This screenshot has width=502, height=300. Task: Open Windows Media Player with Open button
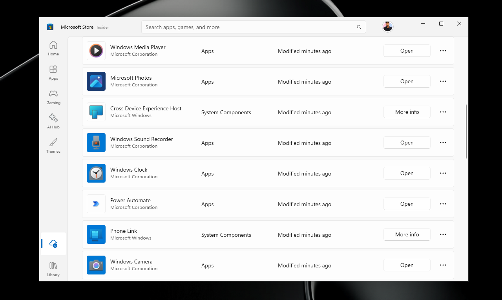(407, 51)
